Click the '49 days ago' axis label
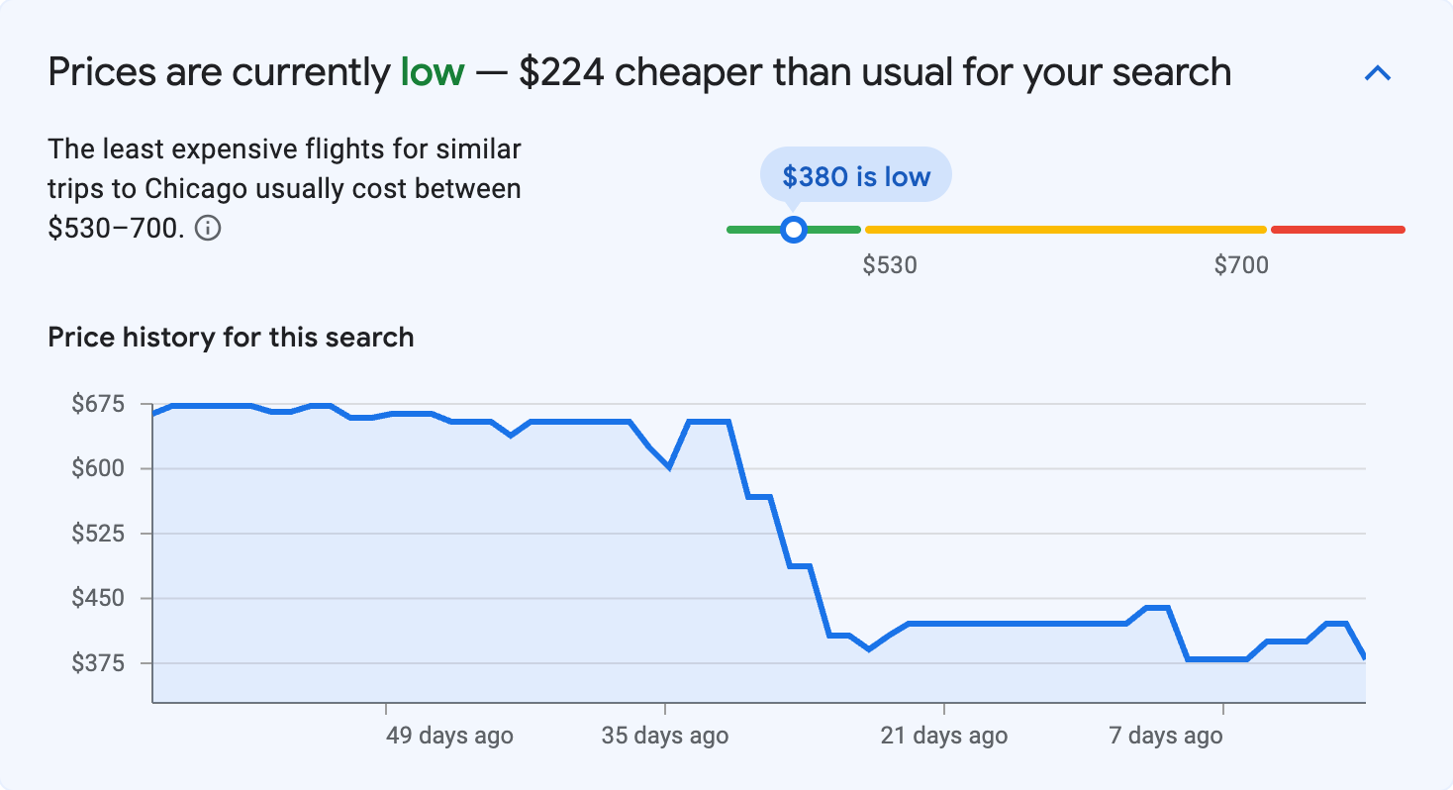This screenshot has width=1453, height=790. coord(447,735)
